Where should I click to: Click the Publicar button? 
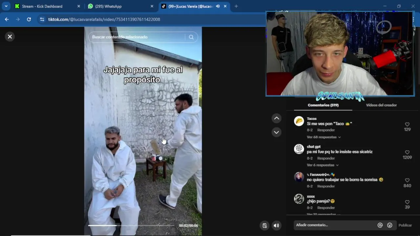[x=405, y=225]
